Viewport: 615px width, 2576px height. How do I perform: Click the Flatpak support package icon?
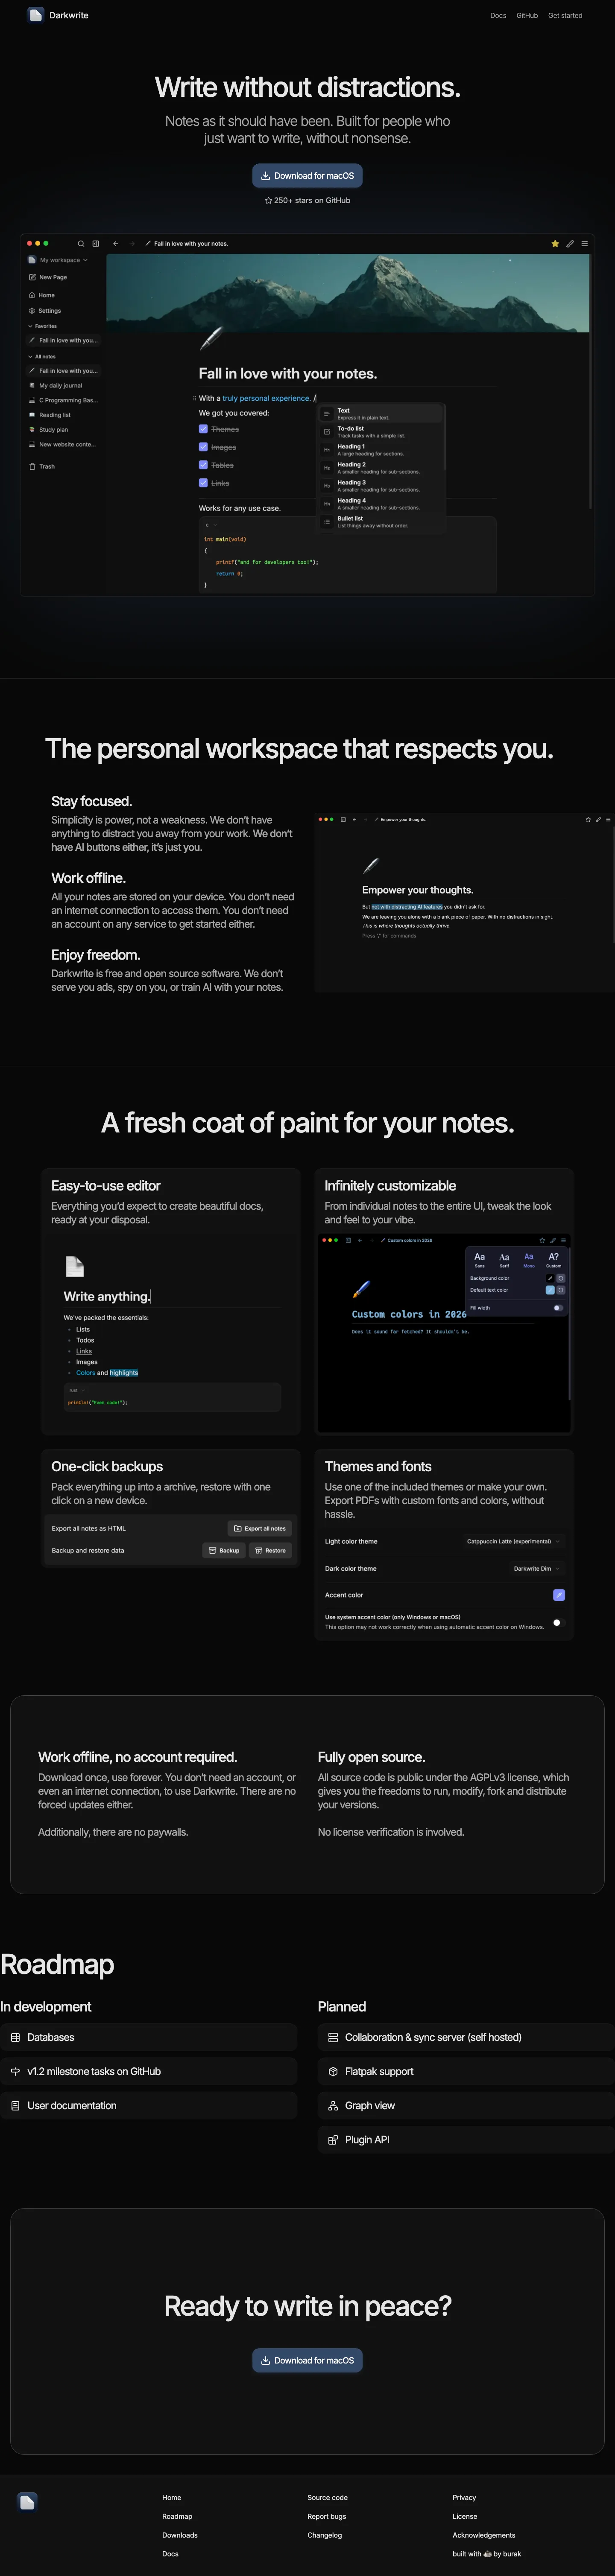333,2071
